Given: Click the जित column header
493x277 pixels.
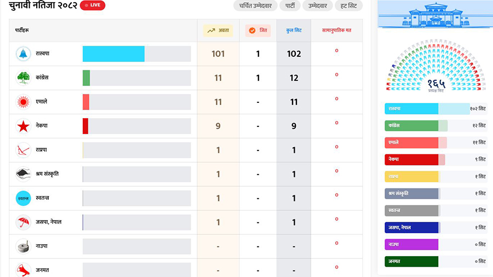Looking at the screenshot, I should click(x=257, y=31).
